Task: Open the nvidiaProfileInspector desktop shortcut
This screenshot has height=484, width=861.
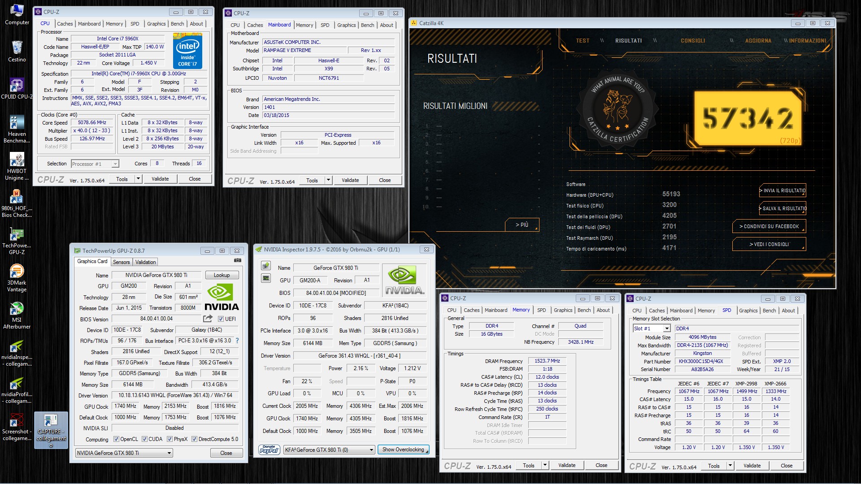Action: pos(17,389)
